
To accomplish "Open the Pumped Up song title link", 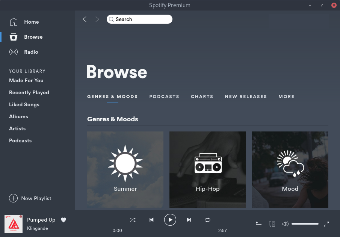I will [41, 220].
